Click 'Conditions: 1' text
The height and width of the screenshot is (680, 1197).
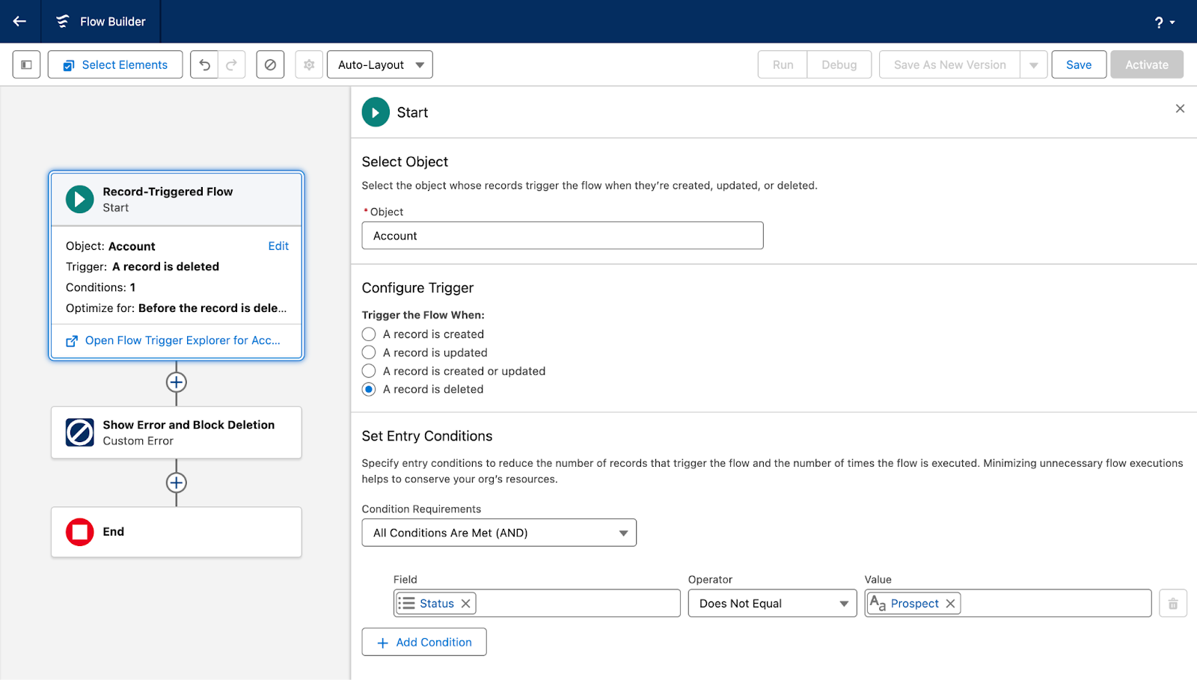101,287
